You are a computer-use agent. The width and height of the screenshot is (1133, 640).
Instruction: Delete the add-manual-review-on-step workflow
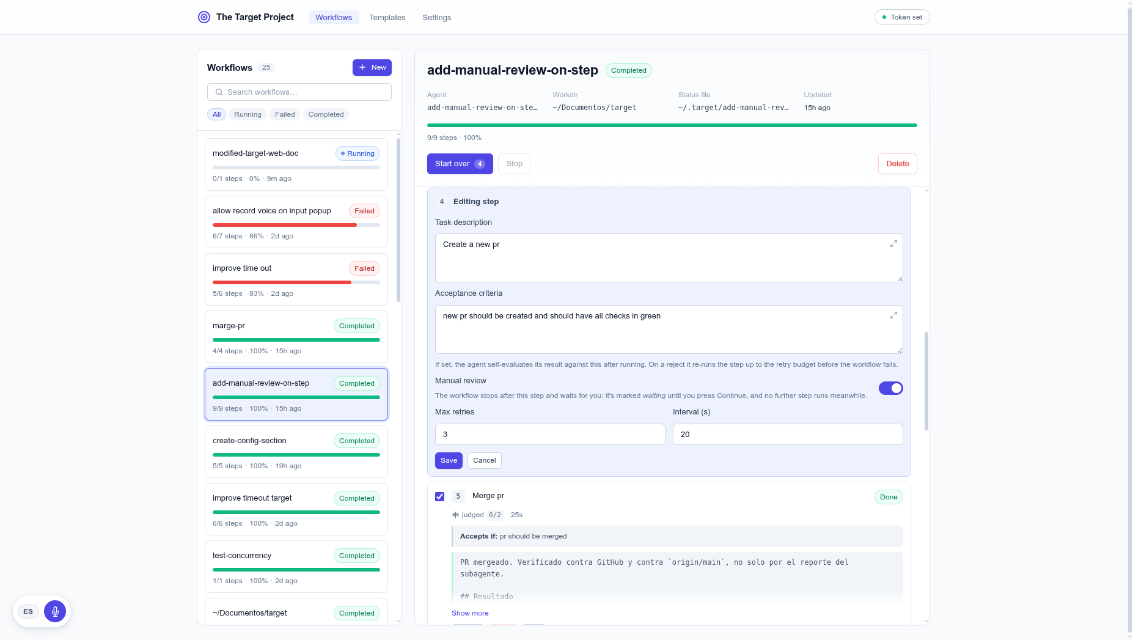click(897, 164)
